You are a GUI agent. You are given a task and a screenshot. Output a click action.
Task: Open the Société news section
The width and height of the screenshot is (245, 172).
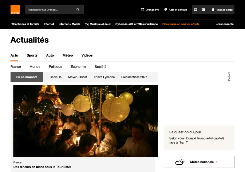point(100,67)
